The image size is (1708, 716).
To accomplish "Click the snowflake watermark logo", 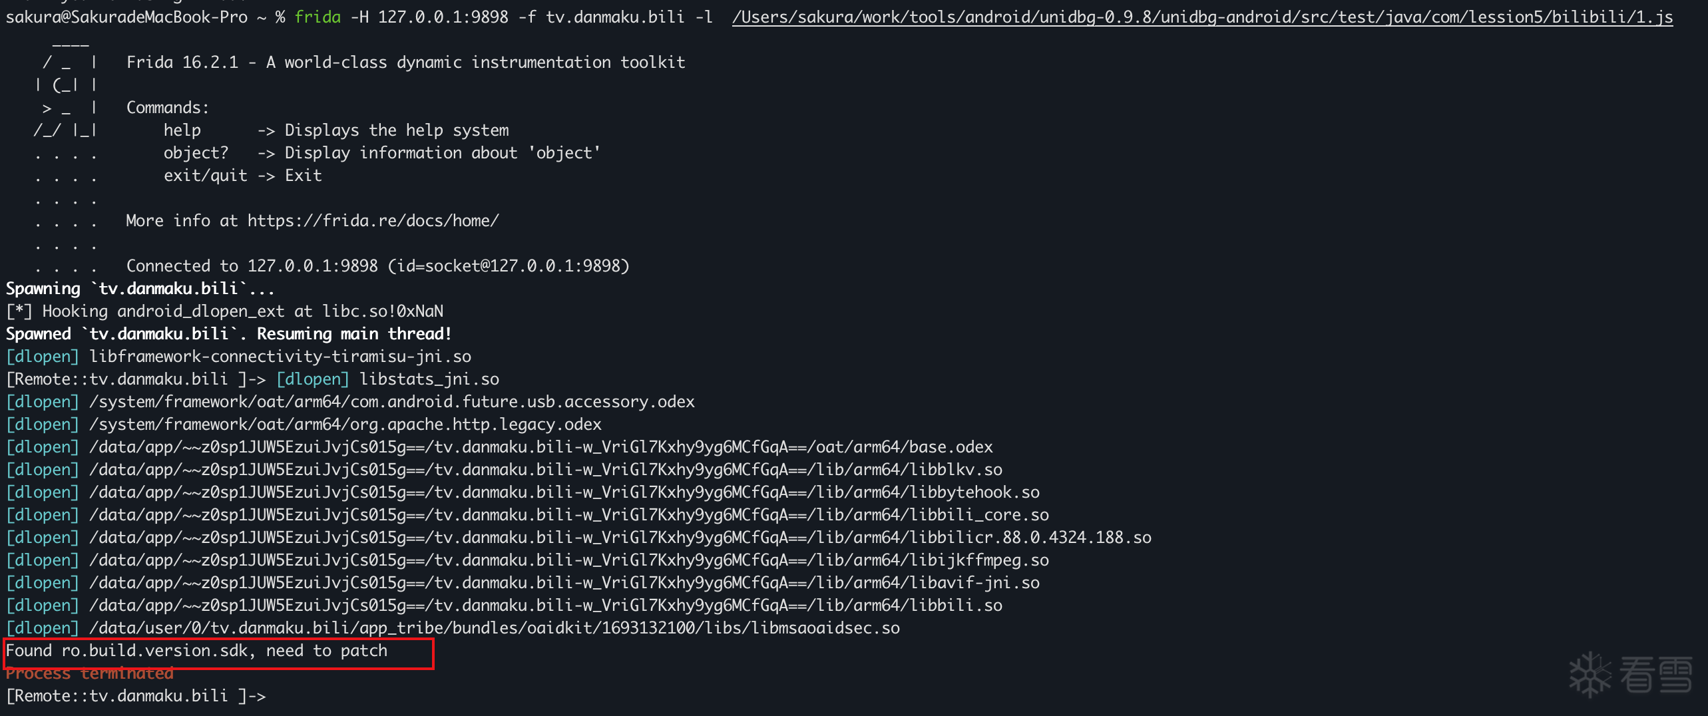I will [x=1590, y=674].
